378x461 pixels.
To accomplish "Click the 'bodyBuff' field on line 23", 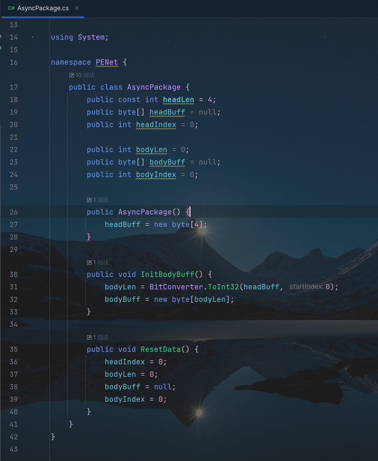I will pos(167,162).
